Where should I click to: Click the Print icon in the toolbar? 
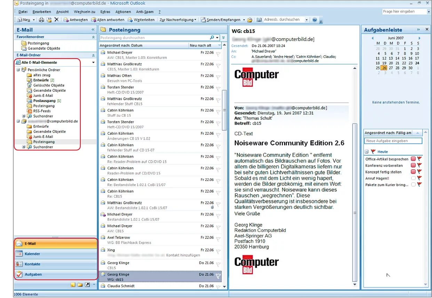[41, 20]
